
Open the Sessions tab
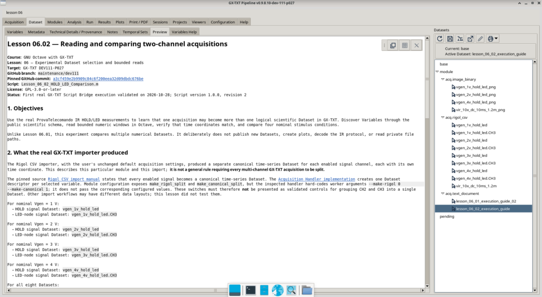(x=160, y=22)
